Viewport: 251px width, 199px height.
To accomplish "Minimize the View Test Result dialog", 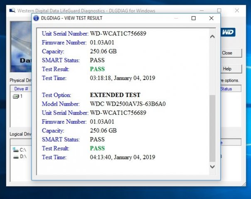I will coord(175,18).
